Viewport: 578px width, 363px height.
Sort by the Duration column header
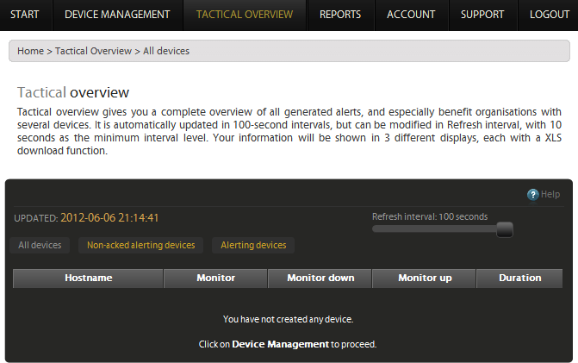(x=519, y=279)
